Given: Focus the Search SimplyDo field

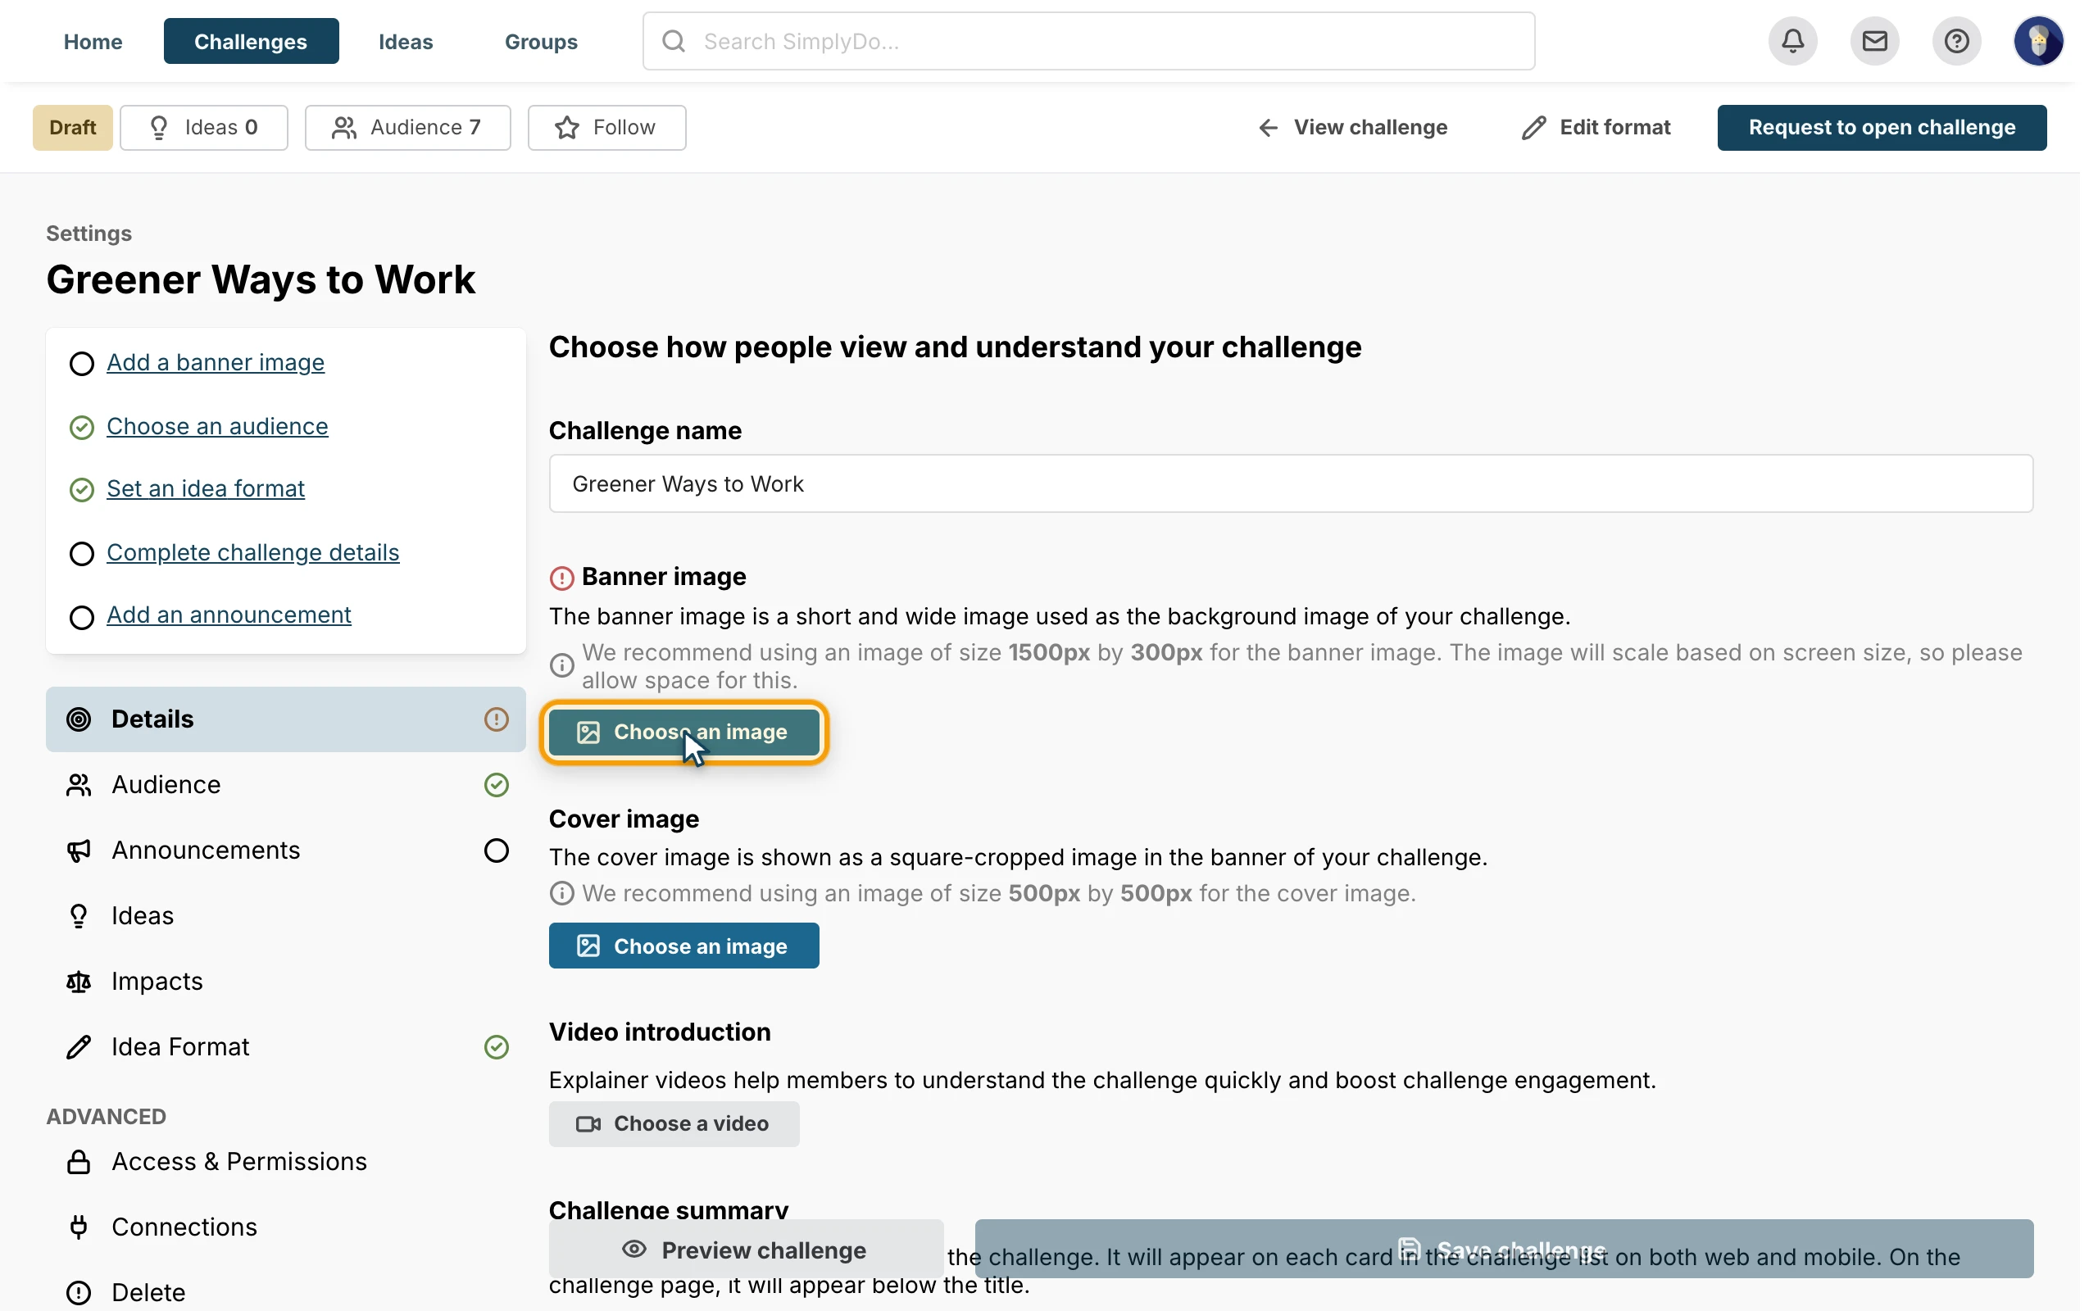Looking at the screenshot, I should pos(1088,41).
